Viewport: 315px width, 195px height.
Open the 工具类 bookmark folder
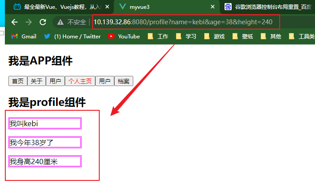(x=301, y=36)
